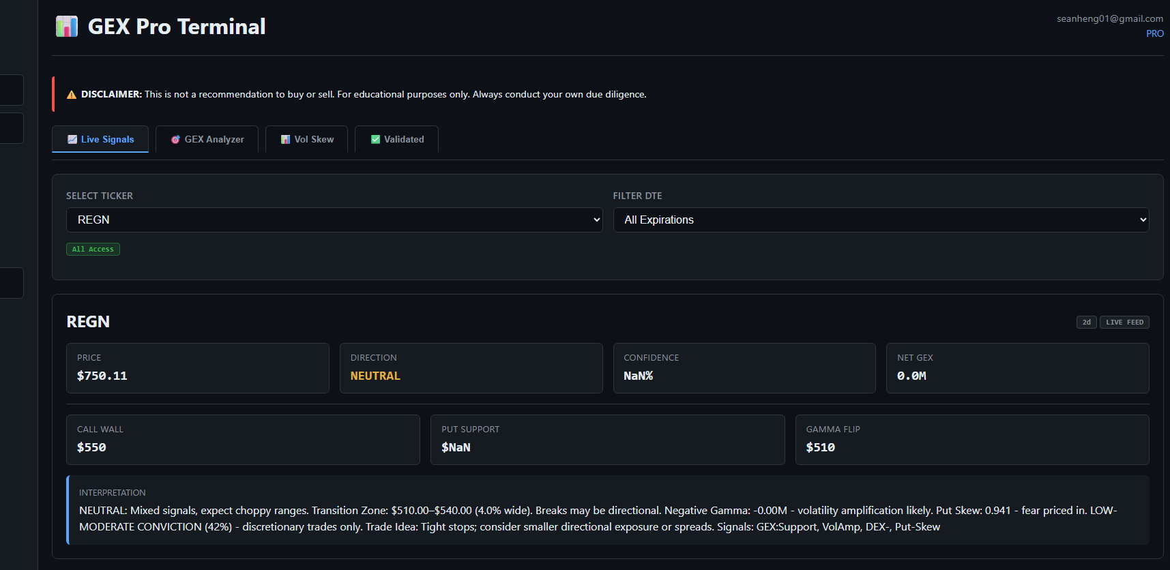
Task: Switch to the Live Signals tab
Action: tap(100, 139)
